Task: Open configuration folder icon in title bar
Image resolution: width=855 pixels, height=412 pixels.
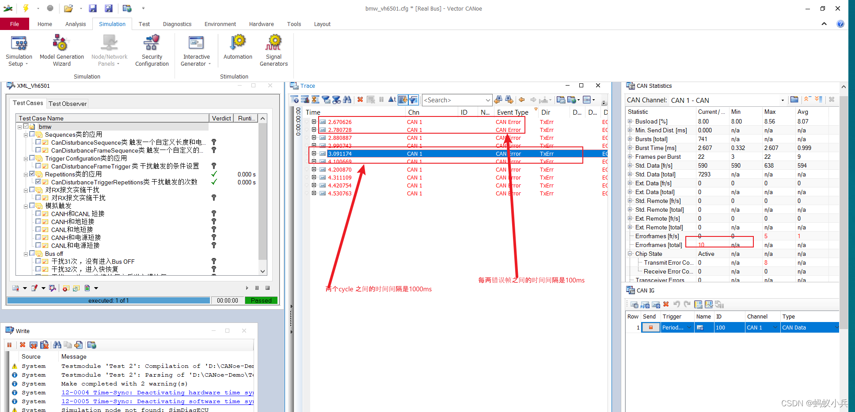Action: click(68, 8)
